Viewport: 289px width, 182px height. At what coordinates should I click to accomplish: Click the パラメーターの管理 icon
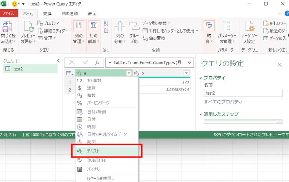(227, 26)
